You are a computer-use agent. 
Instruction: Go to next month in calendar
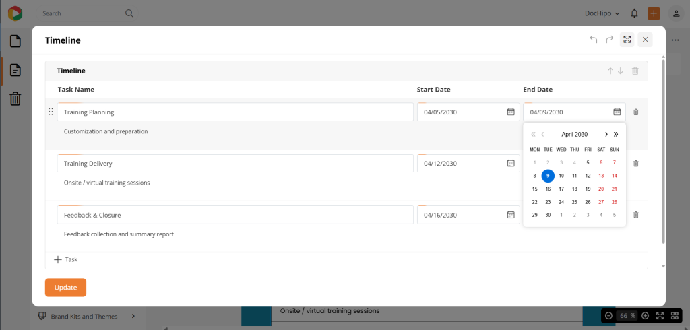606,134
